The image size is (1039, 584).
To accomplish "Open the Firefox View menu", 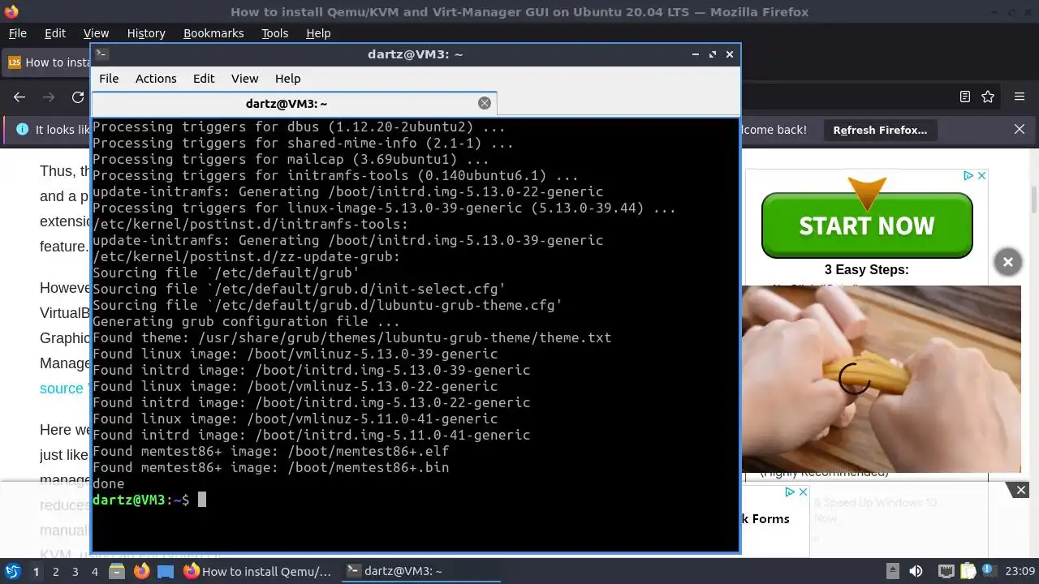I will (x=96, y=33).
